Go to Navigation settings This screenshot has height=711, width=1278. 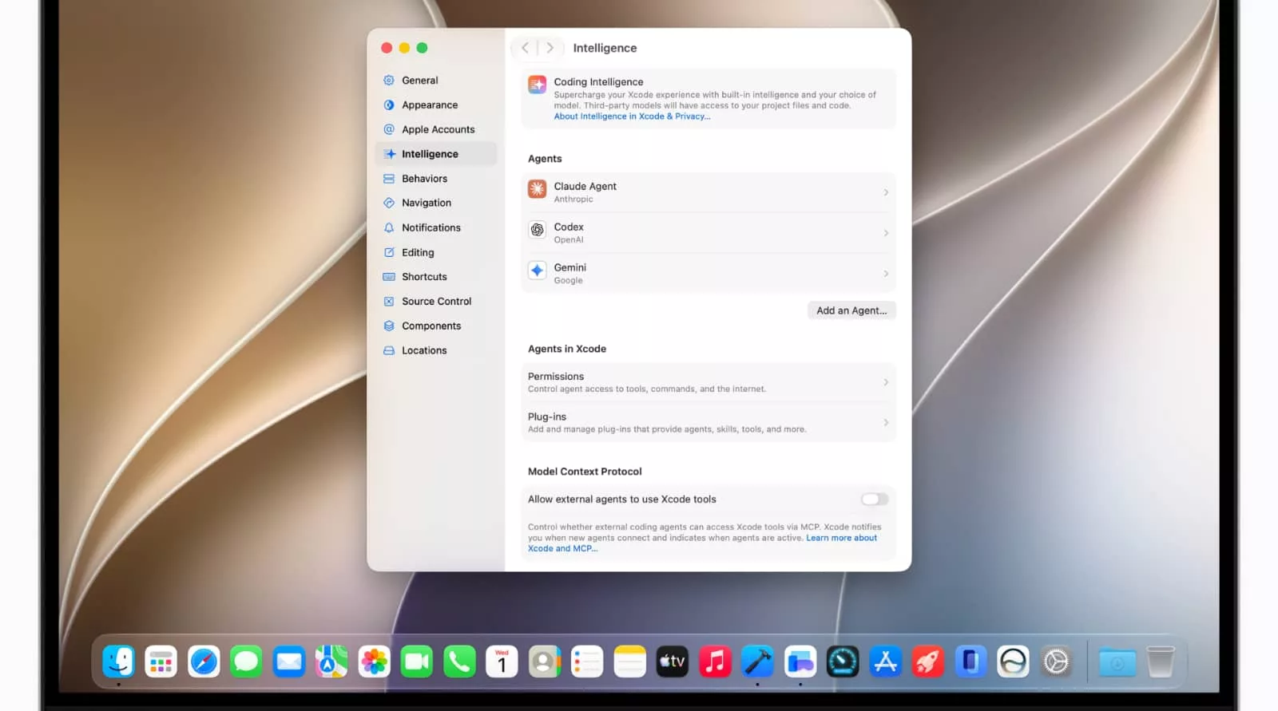(435, 203)
